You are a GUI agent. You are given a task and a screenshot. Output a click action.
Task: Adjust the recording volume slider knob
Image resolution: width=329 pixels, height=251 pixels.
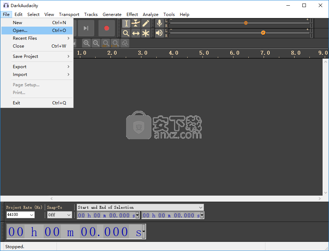coord(246,23)
